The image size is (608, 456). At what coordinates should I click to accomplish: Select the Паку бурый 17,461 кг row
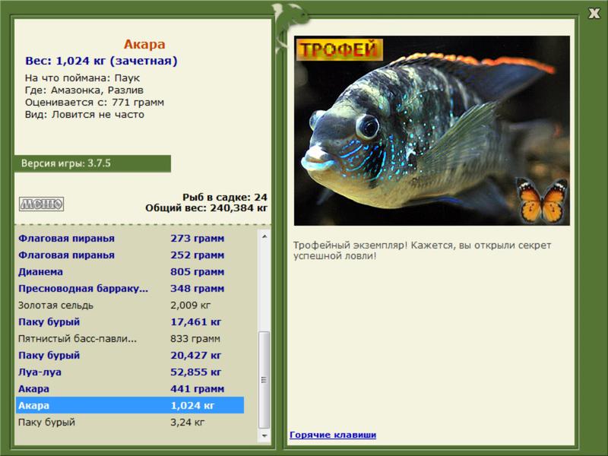point(130,321)
